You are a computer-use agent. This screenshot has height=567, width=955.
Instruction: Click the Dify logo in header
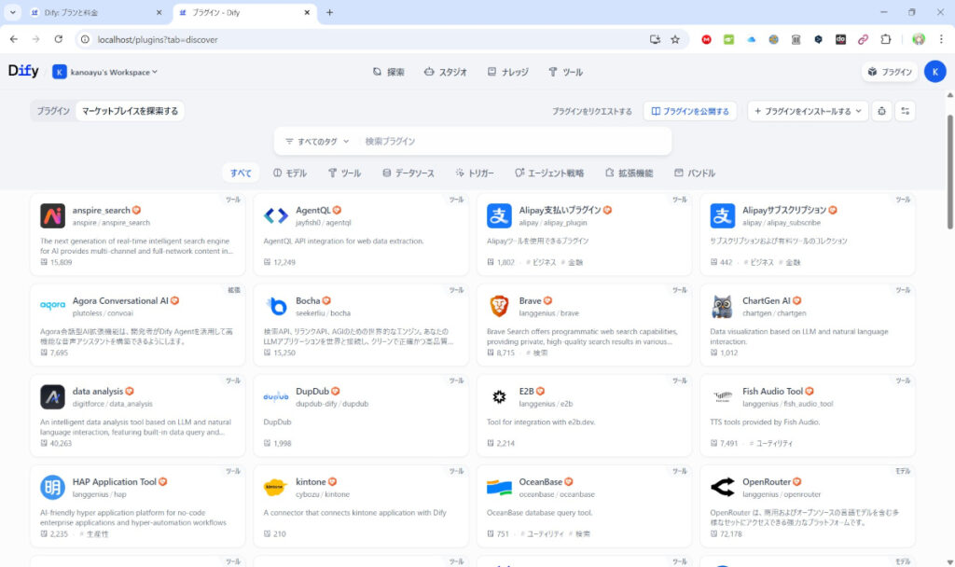click(23, 71)
